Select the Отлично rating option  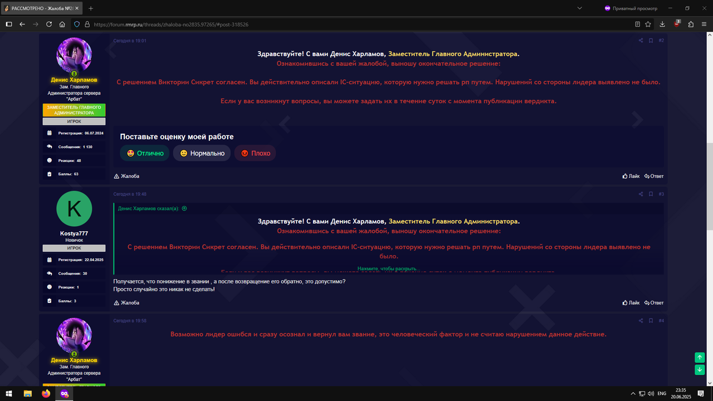coord(144,153)
